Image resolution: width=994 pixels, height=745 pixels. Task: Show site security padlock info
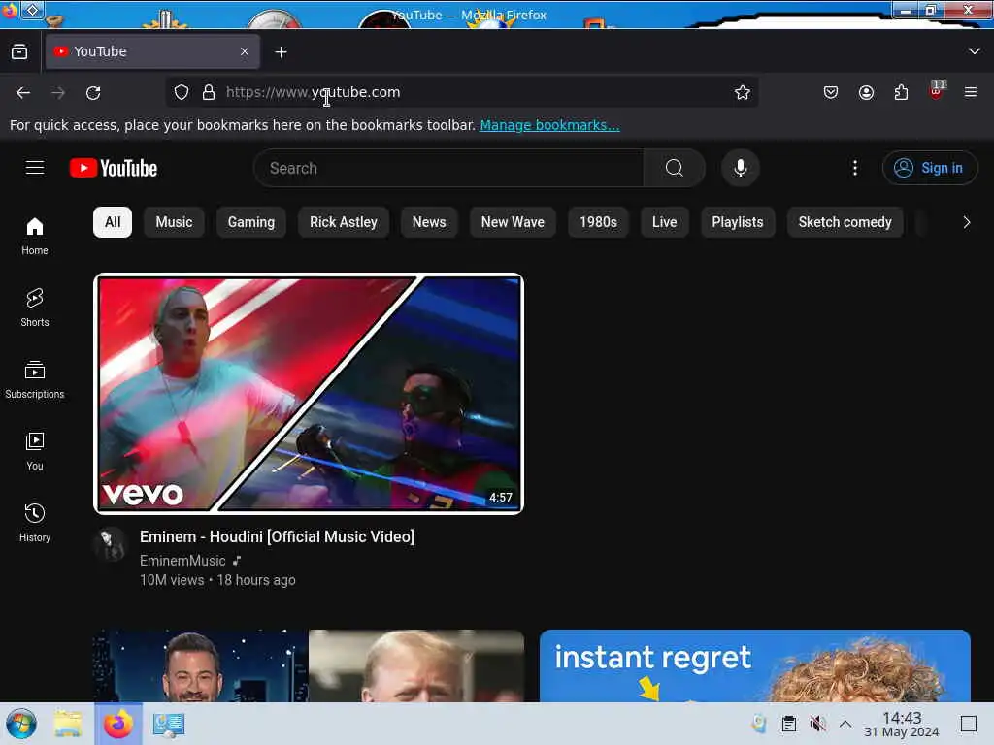[x=209, y=92]
